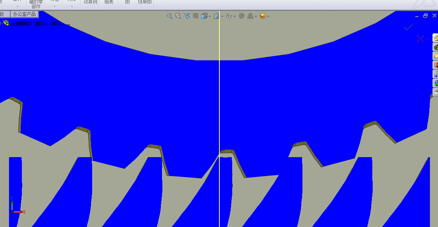Minimize the document window

417,16
